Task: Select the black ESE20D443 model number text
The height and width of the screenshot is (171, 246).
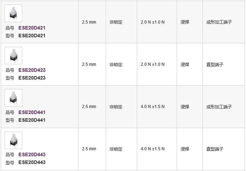Action: [32, 162]
